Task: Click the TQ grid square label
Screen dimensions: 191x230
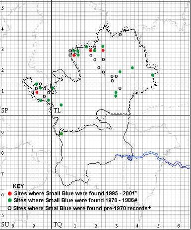Action: pyautogui.click(x=58, y=225)
